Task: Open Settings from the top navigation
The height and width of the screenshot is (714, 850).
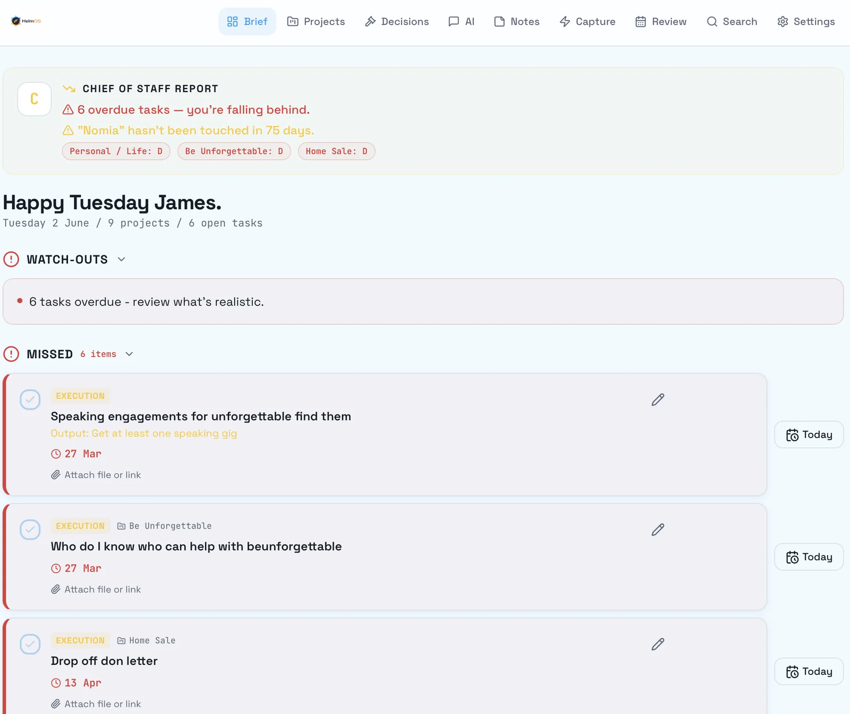Action: tap(806, 22)
